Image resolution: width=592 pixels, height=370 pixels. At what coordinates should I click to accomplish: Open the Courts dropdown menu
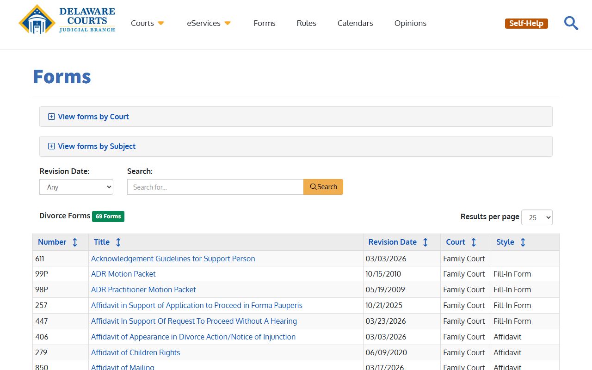pyautogui.click(x=148, y=23)
